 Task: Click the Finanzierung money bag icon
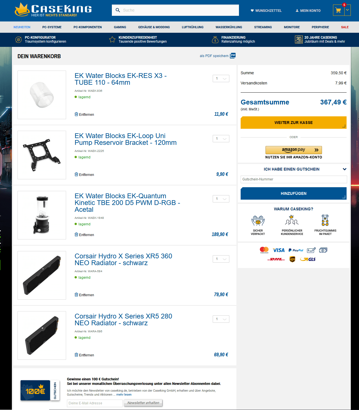tap(215, 40)
